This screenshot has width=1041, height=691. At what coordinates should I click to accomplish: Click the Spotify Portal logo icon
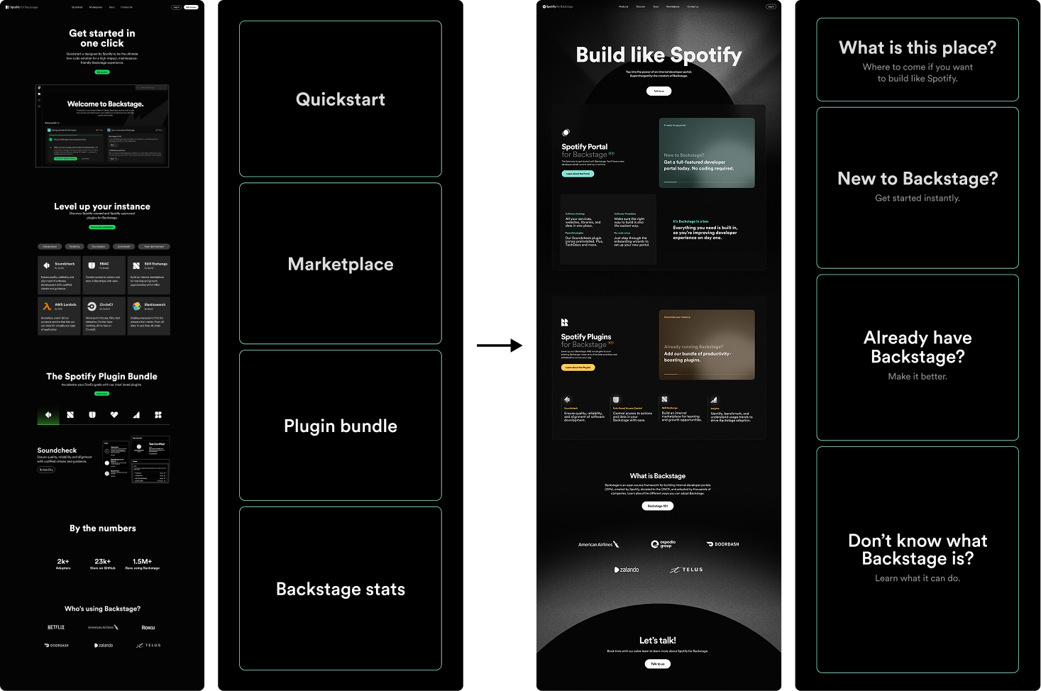566,133
